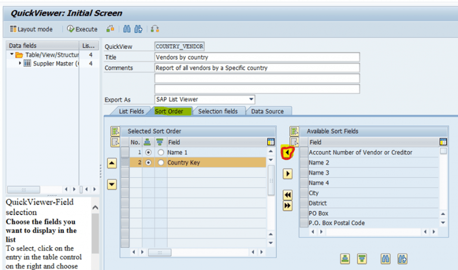458x270 pixels.
Task: Select descending radio button for Country Key
Action: 160,163
